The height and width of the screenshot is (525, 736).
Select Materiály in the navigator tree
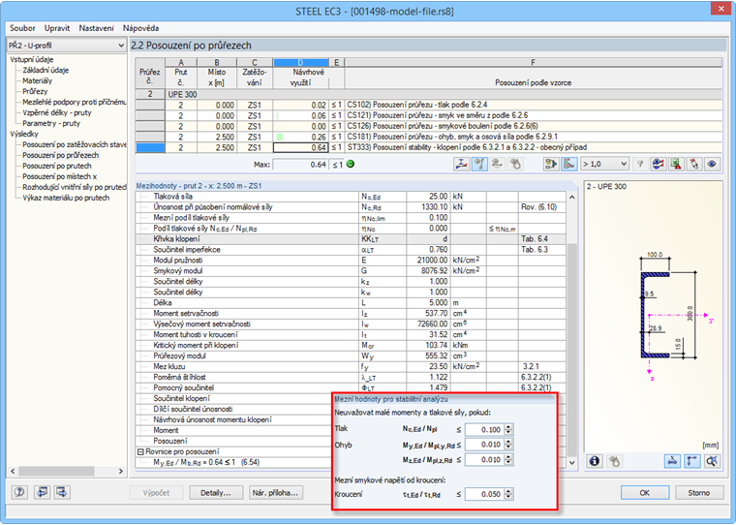pos(38,80)
